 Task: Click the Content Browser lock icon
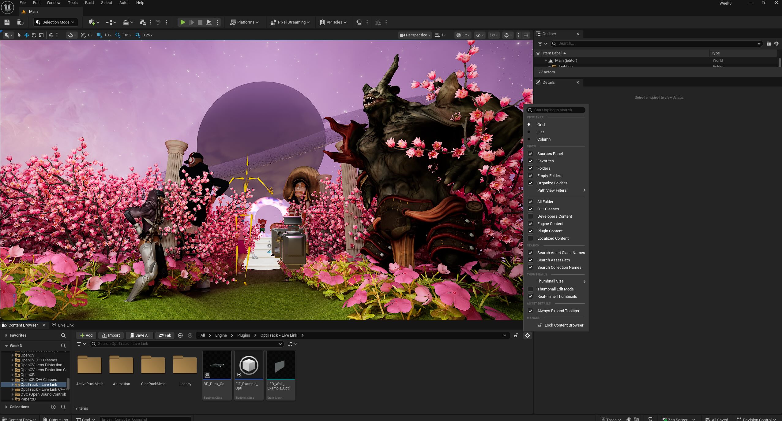coord(516,335)
